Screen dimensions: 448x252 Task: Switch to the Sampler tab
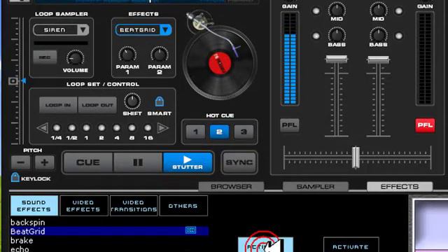[316, 187]
